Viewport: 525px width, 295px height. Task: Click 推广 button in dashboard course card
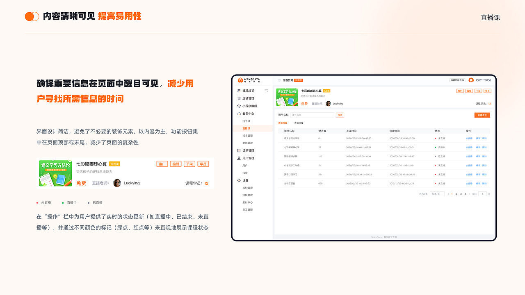[x=460, y=91]
